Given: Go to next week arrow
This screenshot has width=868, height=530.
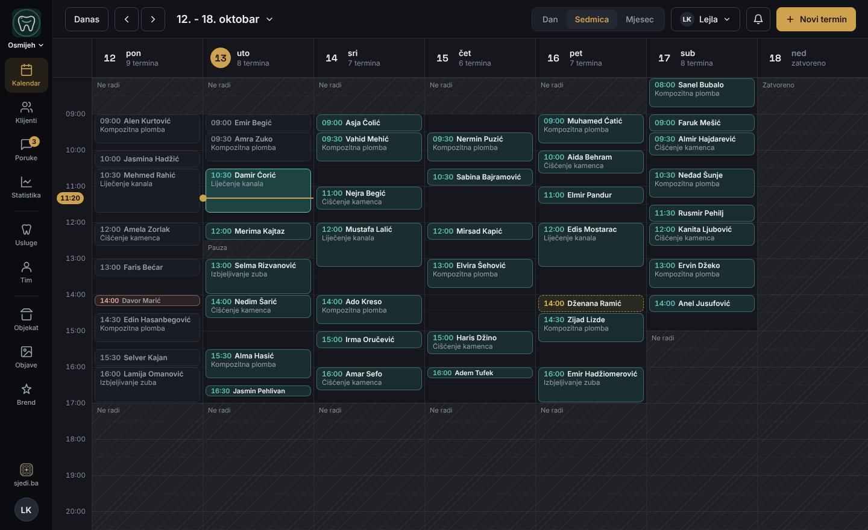Looking at the screenshot, I should pos(153,19).
